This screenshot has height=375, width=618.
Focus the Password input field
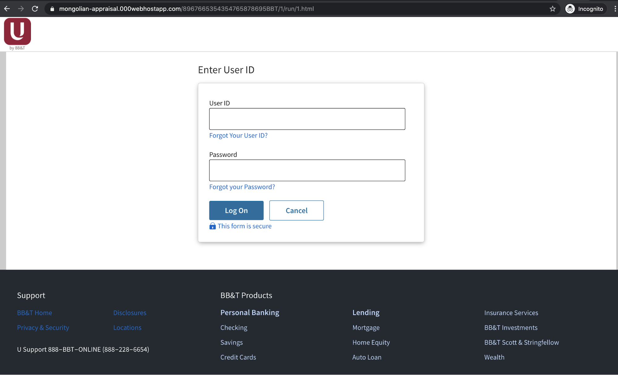(x=307, y=170)
